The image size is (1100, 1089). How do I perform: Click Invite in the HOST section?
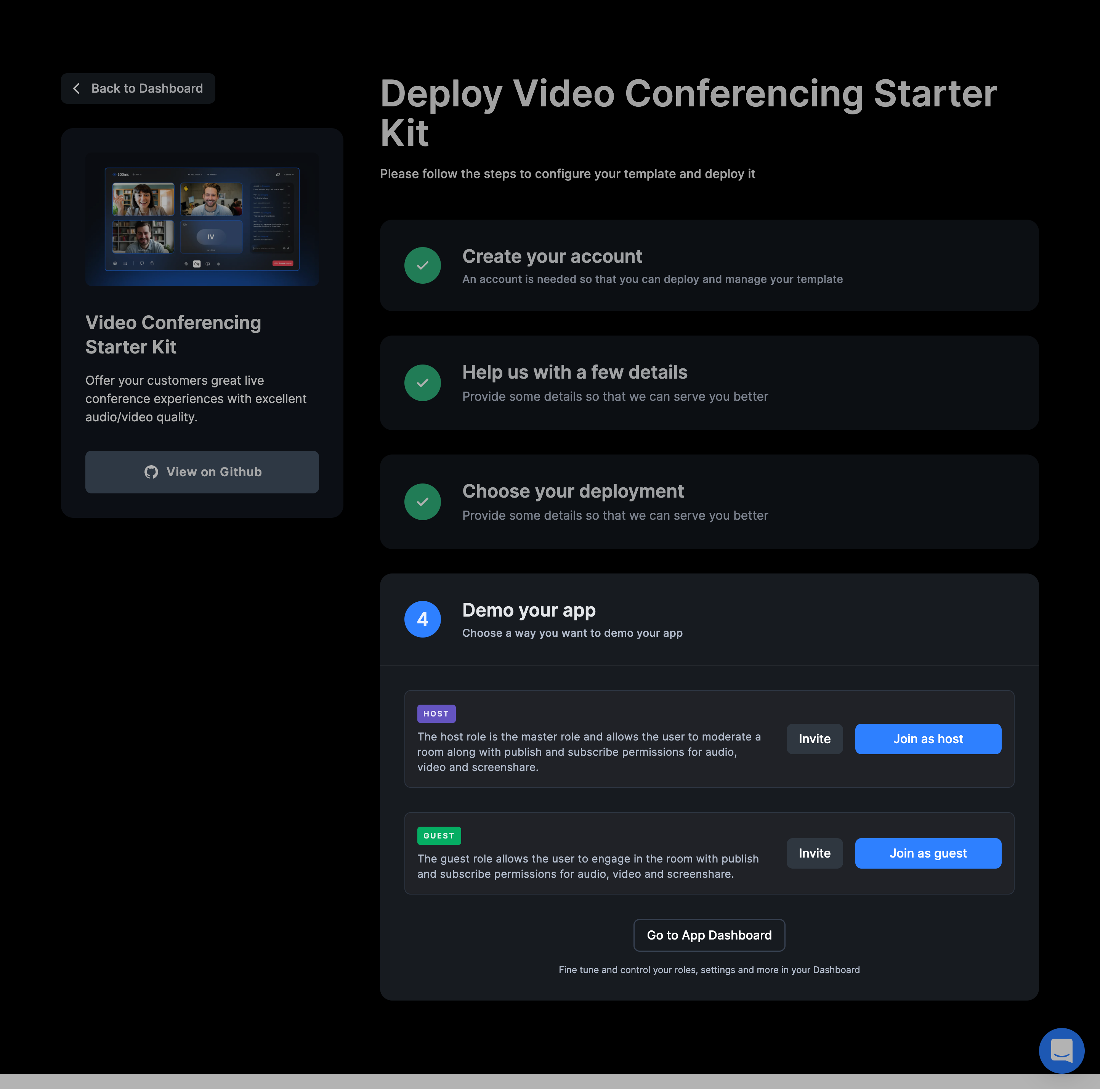[x=814, y=739]
